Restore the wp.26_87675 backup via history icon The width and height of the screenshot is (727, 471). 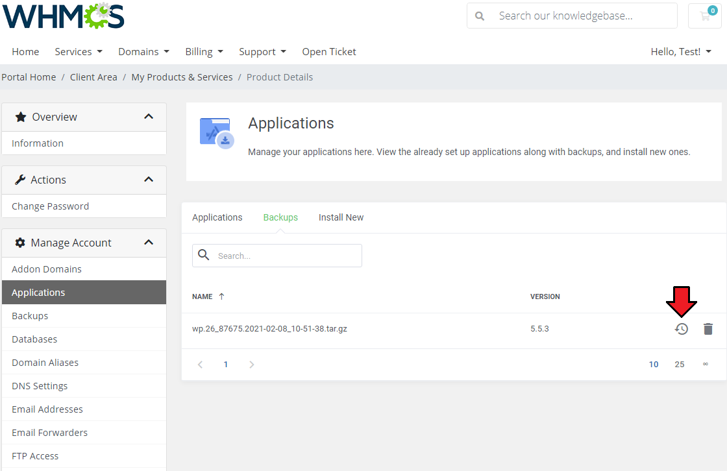pyautogui.click(x=681, y=329)
